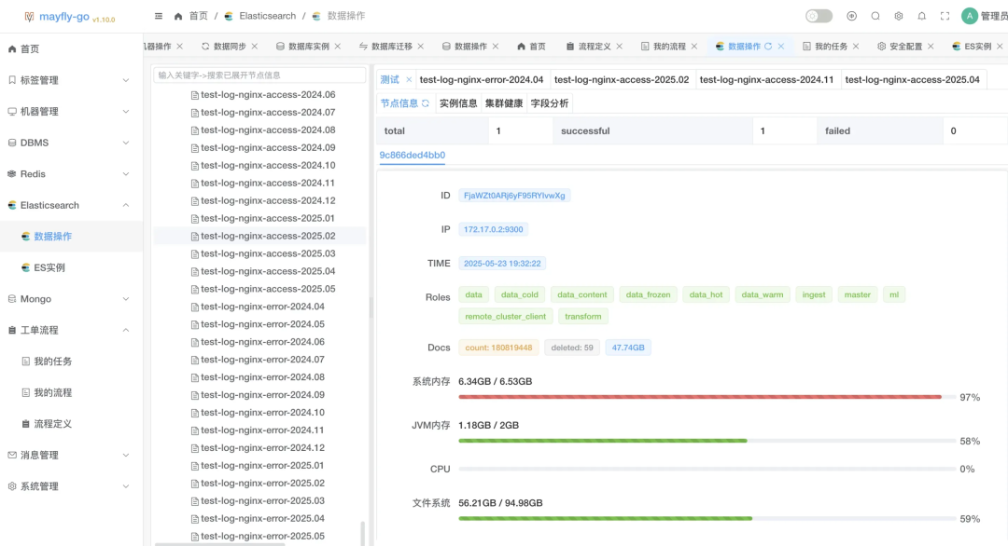Enter fullscreen with the expand icon
The height and width of the screenshot is (546, 1008).
pyautogui.click(x=945, y=16)
